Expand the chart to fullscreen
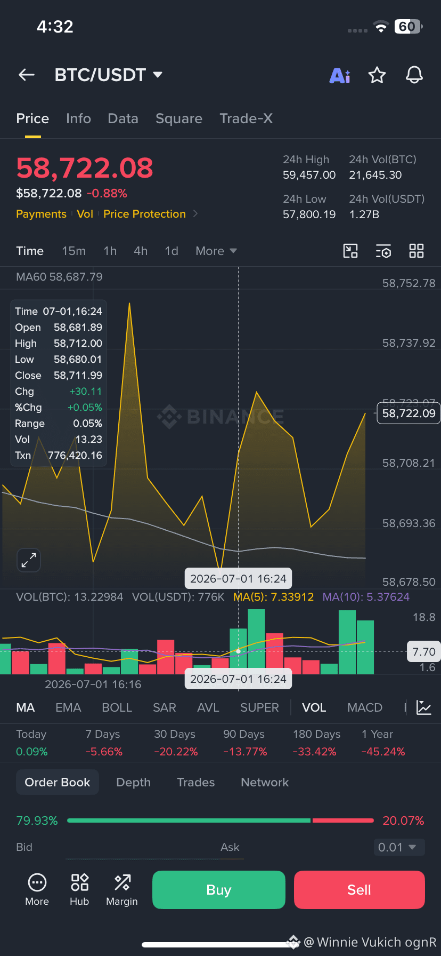441x956 pixels. click(x=29, y=560)
